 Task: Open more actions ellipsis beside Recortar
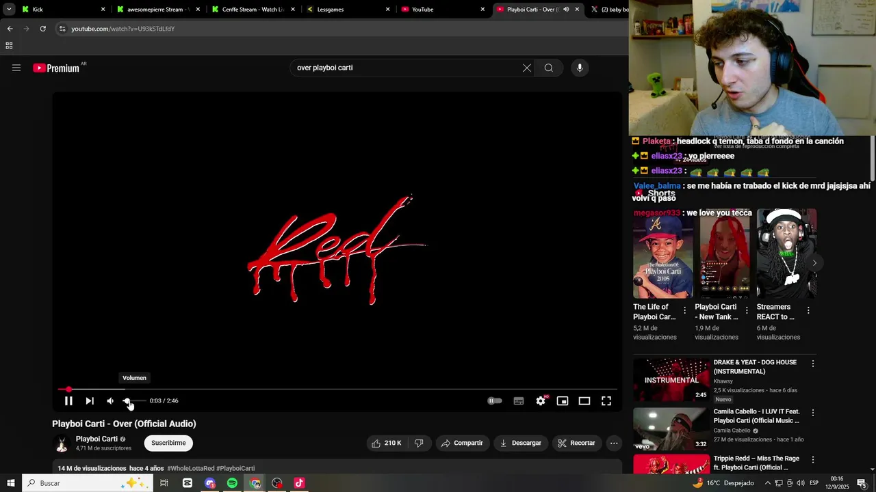[x=614, y=443]
